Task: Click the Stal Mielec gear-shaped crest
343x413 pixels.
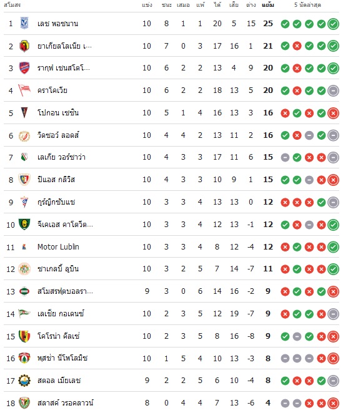Action: point(24,381)
